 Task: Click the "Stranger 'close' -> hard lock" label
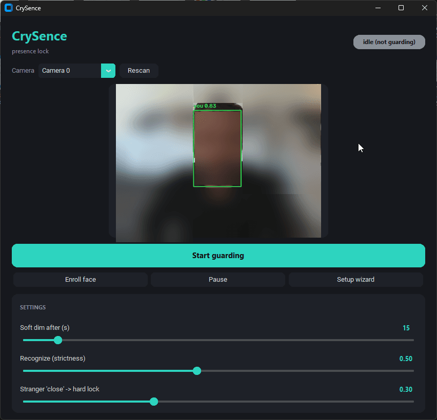tap(59, 389)
